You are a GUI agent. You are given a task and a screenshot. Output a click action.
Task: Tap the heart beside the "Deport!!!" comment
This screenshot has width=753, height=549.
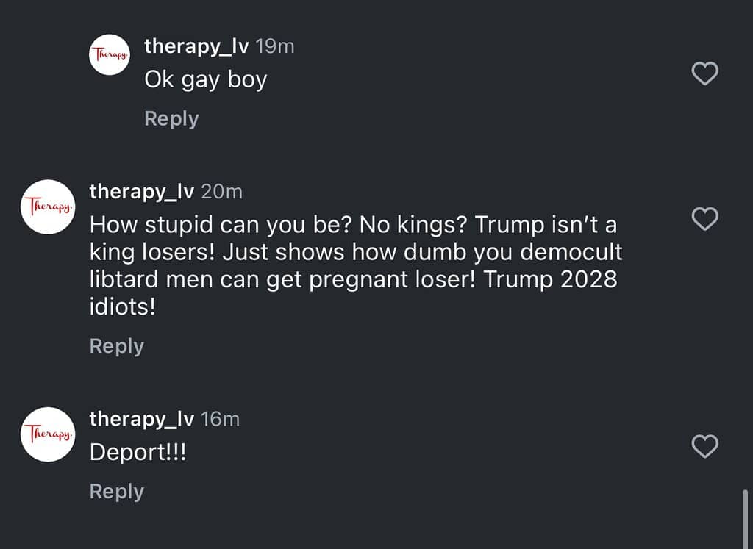[705, 446]
